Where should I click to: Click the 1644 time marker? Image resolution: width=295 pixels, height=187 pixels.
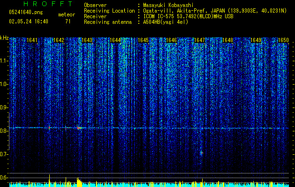pos(115,40)
